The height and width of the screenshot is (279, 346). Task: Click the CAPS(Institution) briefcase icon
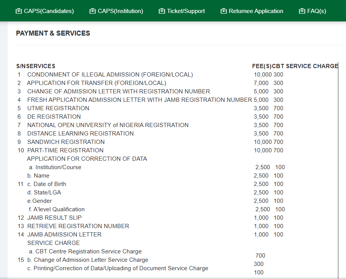[x=92, y=11]
